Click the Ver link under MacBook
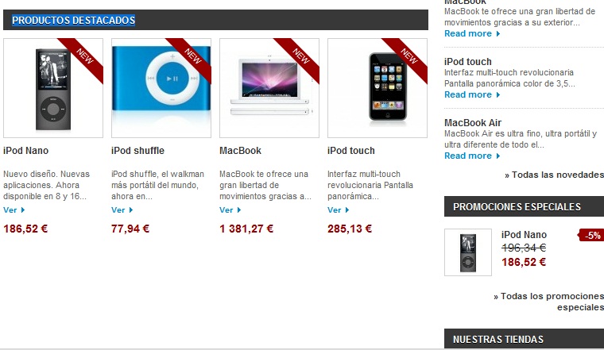The width and height of the screenshot is (604, 350). (230, 210)
